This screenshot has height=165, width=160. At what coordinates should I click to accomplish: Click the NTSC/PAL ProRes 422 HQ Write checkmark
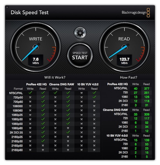click(x=30, y=93)
